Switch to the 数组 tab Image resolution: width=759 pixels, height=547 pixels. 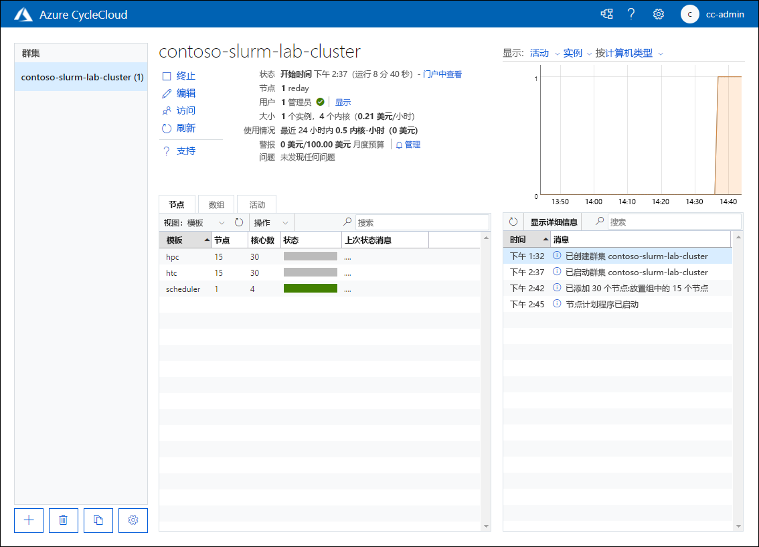tap(216, 205)
